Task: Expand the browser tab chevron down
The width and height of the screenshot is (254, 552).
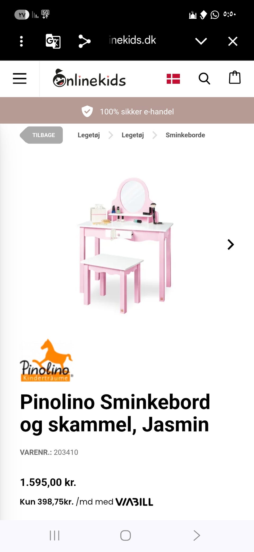Action: pyautogui.click(x=201, y=41)
